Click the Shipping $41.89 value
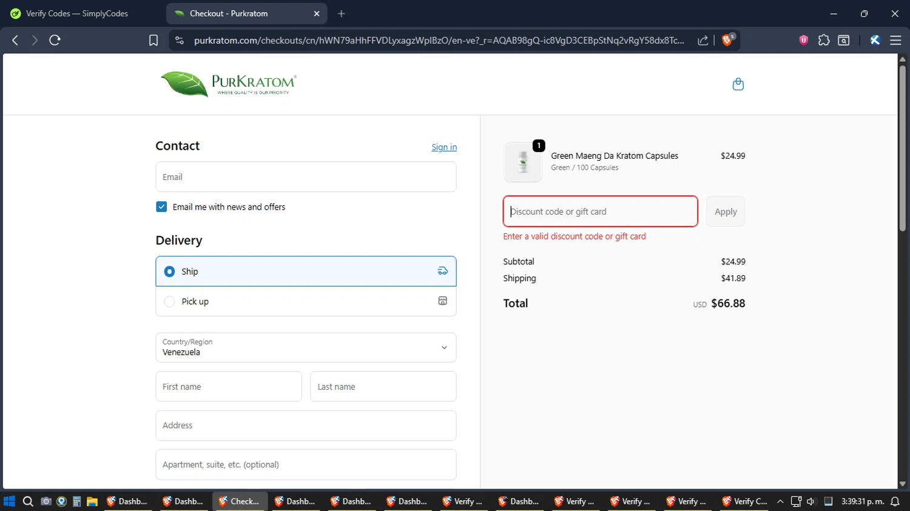Screen dimensions: 910x511 [733, 278]
